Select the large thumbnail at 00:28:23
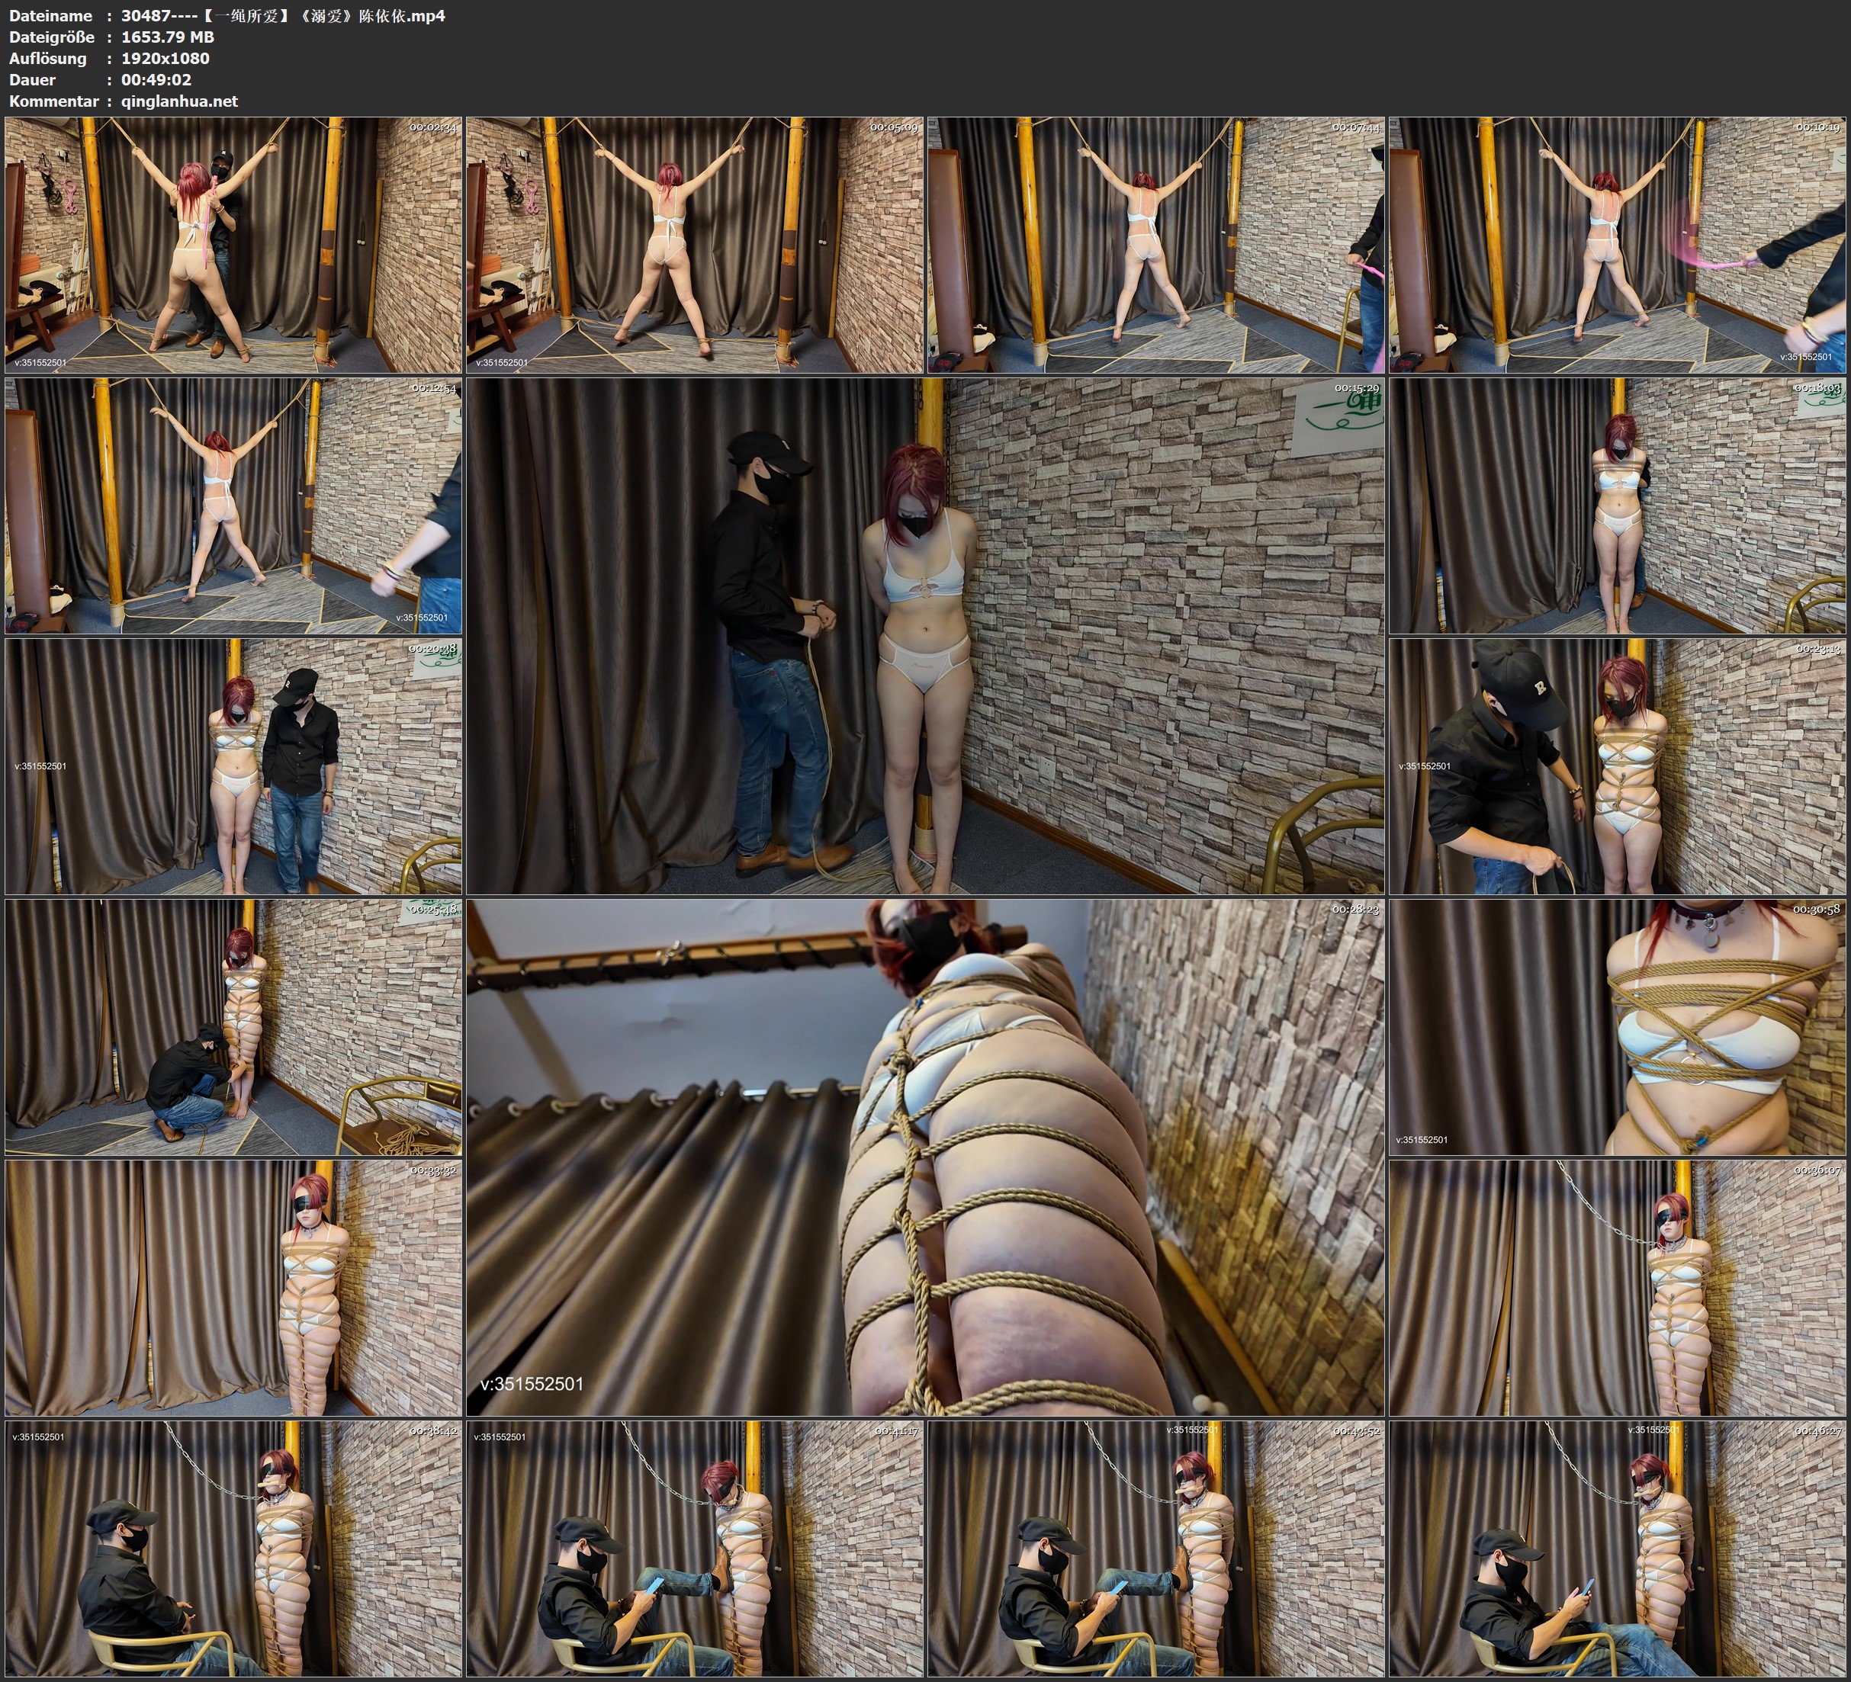The height and width of the screenshot is (1682, 1851). (x=924, y=1157)
